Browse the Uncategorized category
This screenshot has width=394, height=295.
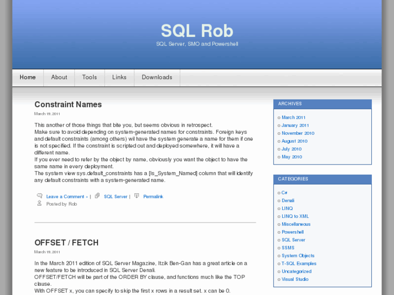296,271
